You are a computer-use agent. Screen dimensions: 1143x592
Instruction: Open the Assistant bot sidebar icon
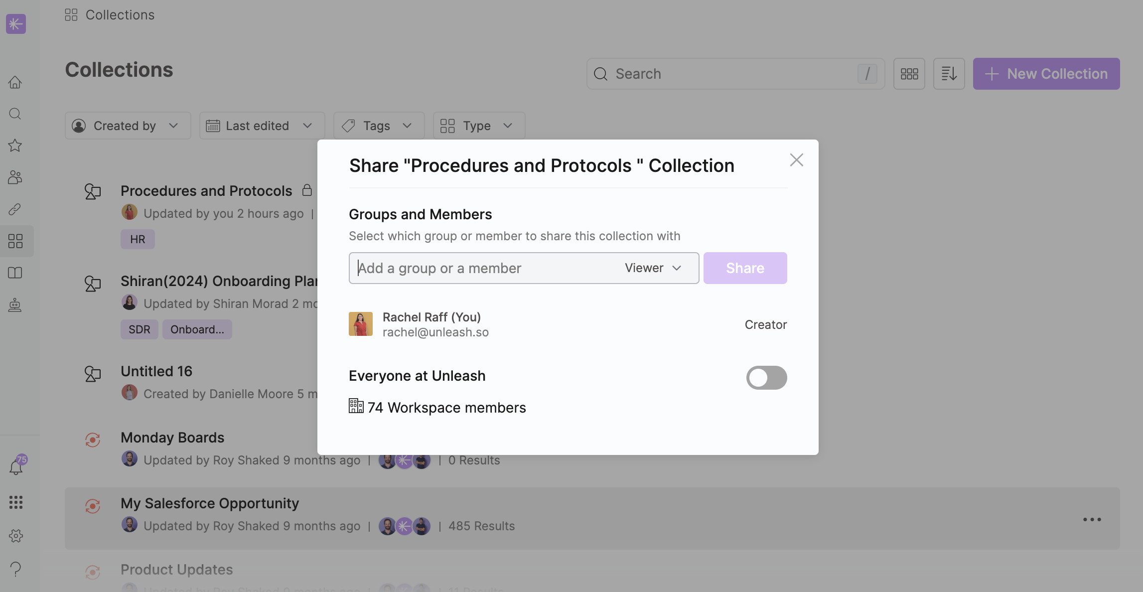point(15,305)
